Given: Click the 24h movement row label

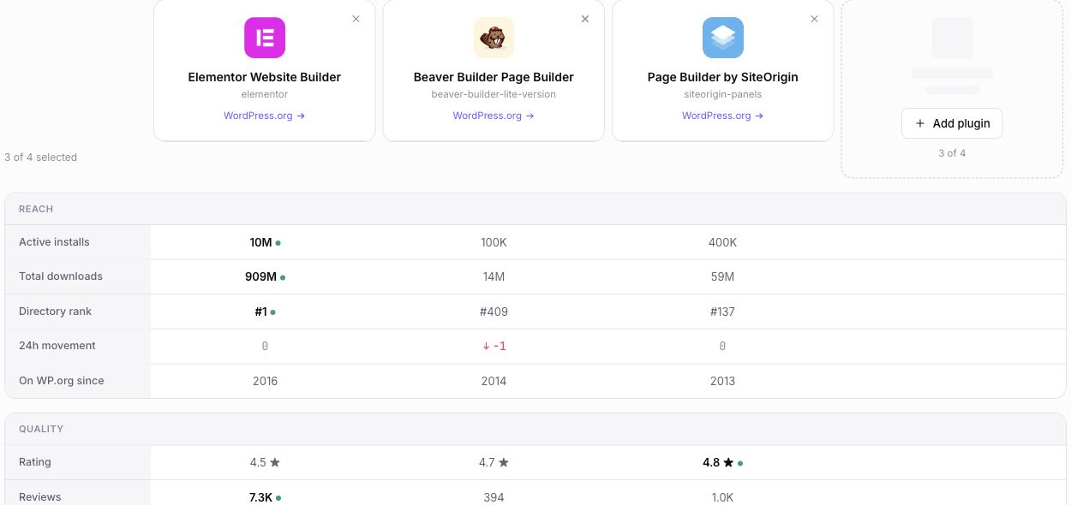Looking at the screenshot, I should (x=57, y=346).
